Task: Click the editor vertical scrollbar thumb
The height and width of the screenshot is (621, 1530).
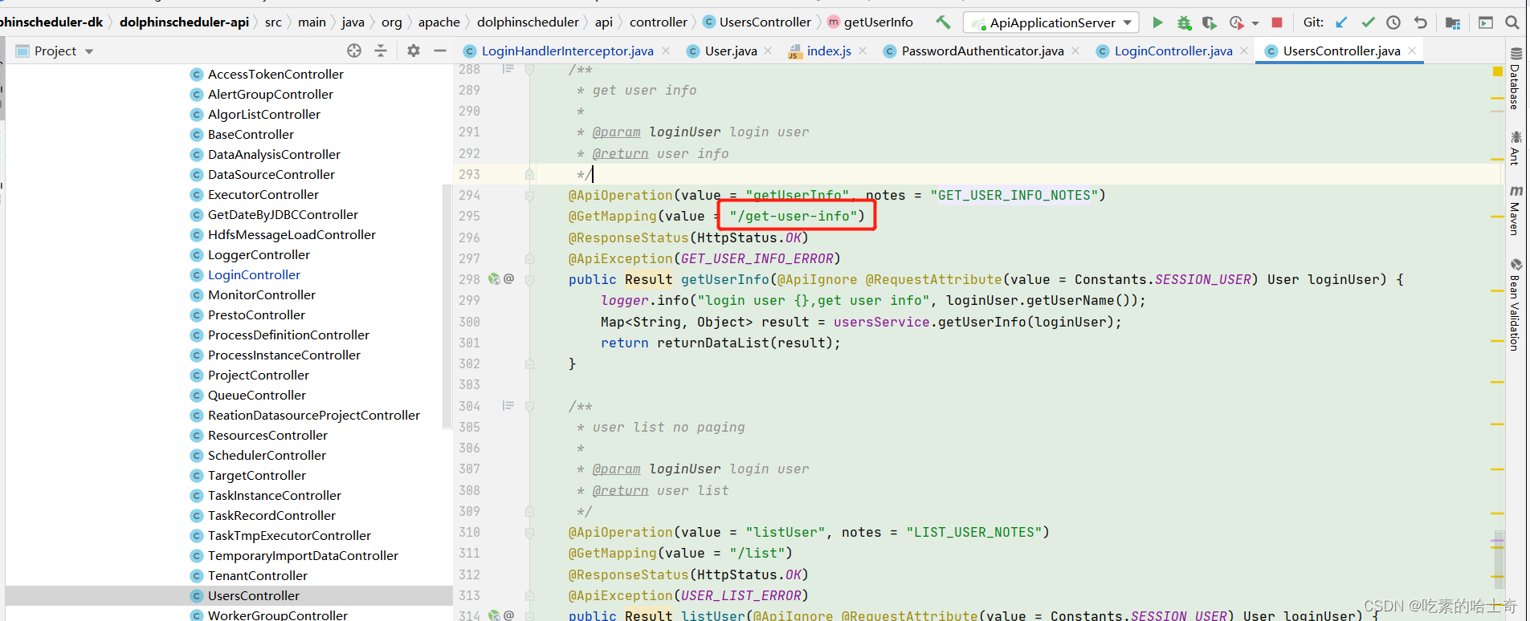Action: click(x=1499, y=560)
